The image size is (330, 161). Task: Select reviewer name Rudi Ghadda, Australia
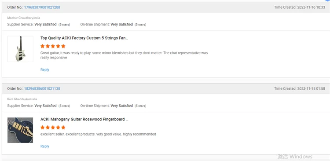point(22,99)
